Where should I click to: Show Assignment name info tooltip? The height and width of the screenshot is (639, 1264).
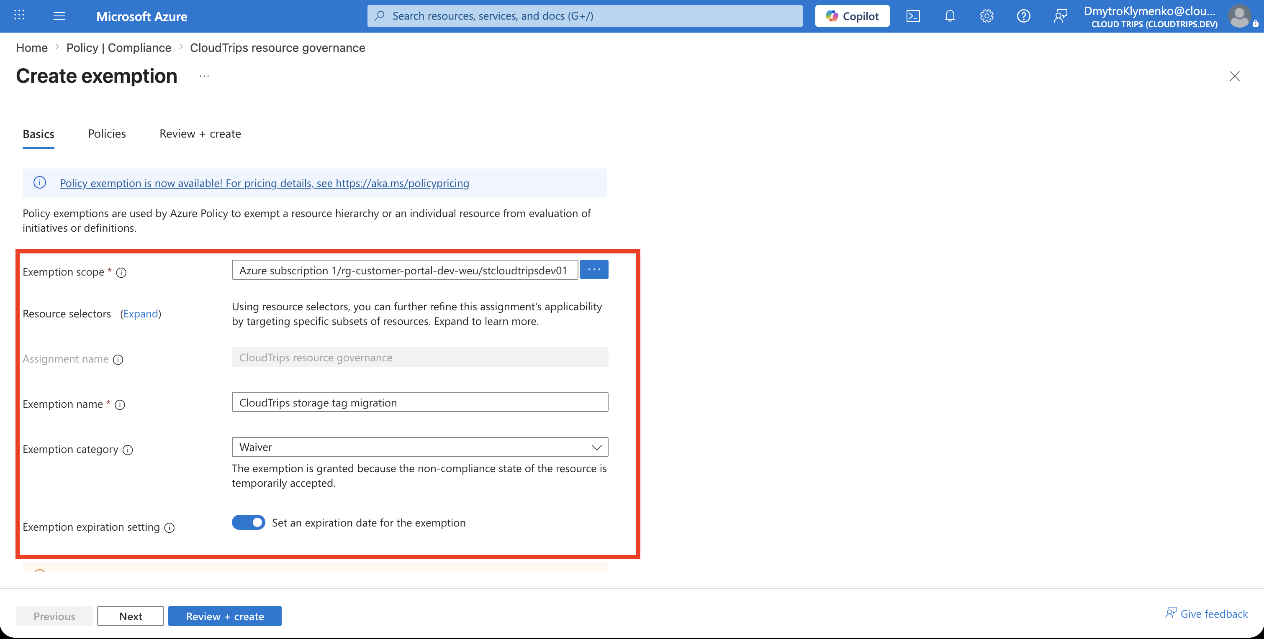pyautogui.click(x=118, y=360)
